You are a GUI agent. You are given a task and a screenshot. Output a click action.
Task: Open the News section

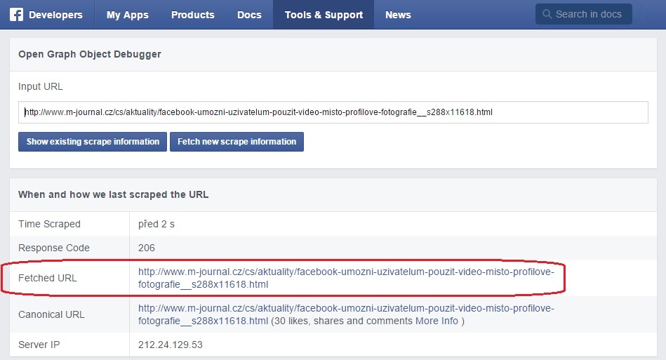pyautogui.click(x=398, y=15)
